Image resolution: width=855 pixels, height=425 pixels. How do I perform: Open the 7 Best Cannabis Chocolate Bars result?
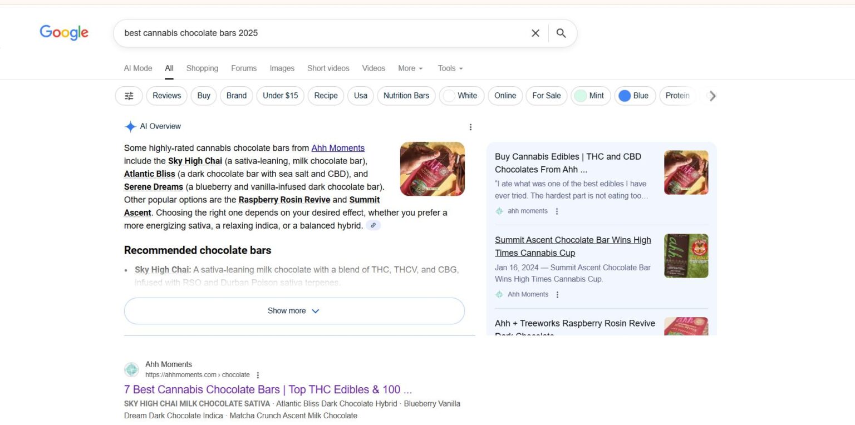pos(268,389)
